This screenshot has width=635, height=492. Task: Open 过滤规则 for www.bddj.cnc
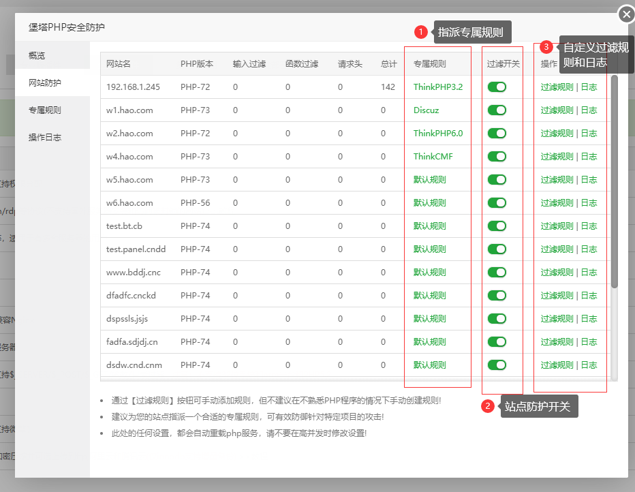pos(557,273)
